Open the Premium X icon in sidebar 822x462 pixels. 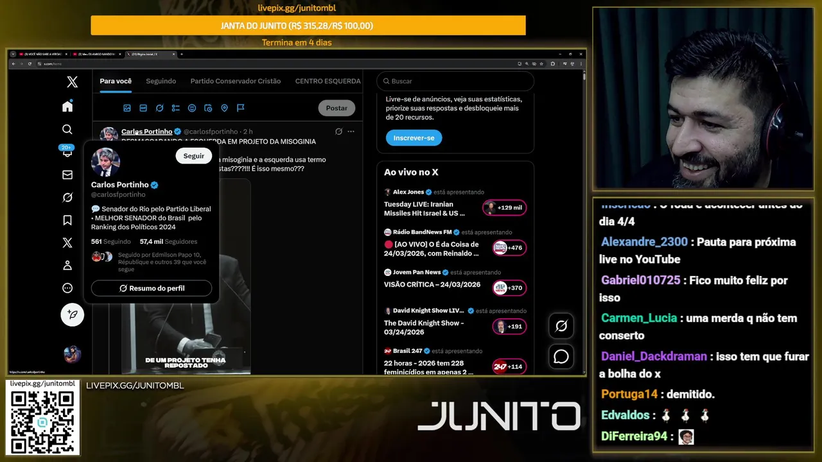pos(67,243)
